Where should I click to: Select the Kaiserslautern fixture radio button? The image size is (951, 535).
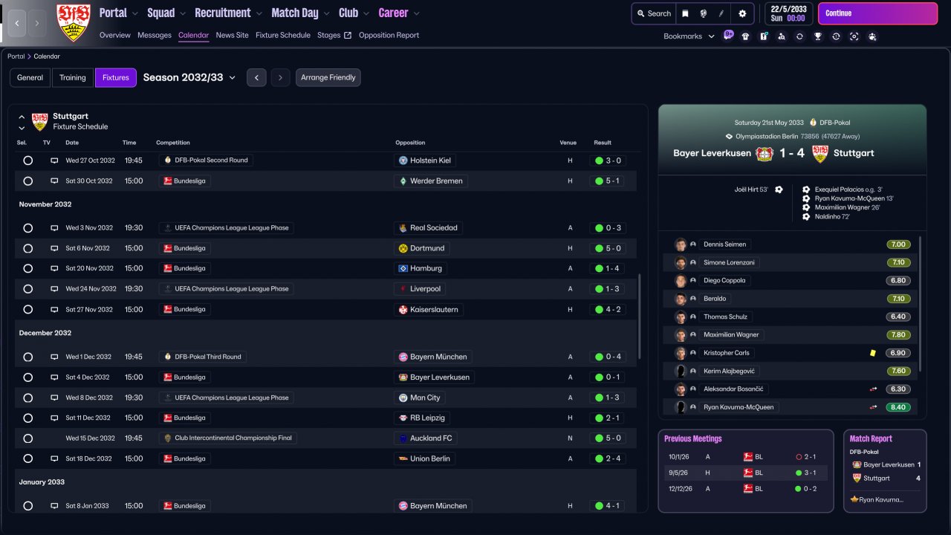point(27,310)
